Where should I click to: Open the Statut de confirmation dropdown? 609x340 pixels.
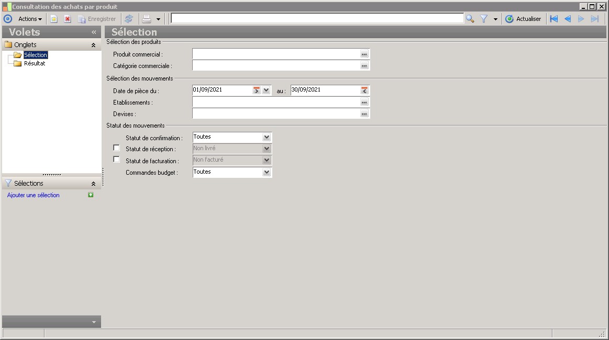pyautogui.click(x=267, y=137)
